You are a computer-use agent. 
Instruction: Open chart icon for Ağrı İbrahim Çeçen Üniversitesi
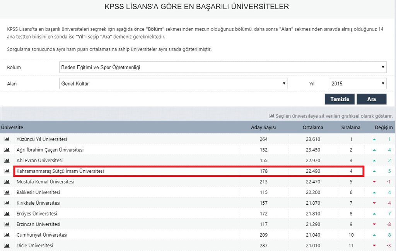[x=7, y=150]
